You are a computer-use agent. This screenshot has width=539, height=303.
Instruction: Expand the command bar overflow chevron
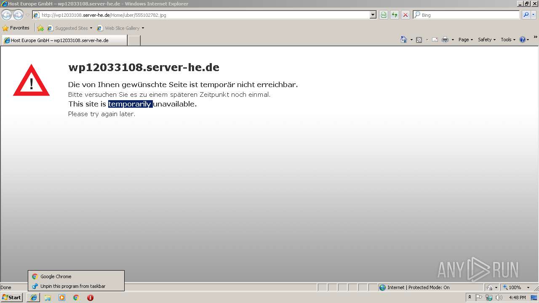coord(536,37)
